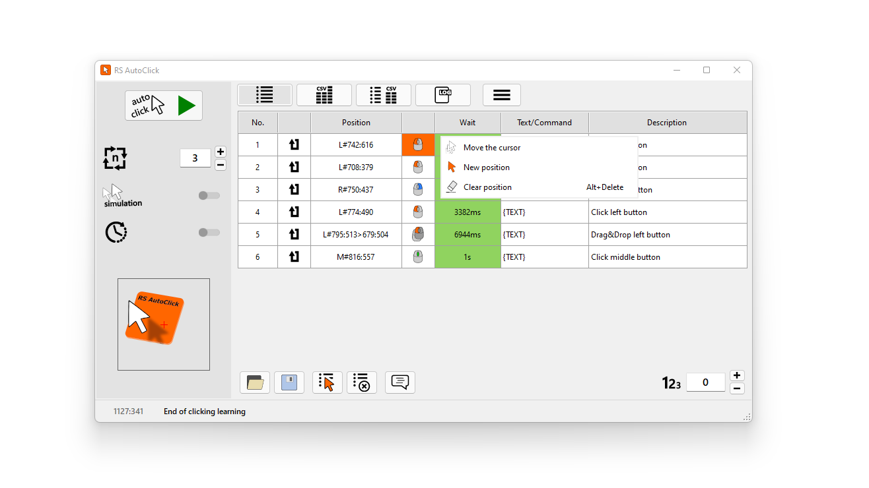Select position cell M#816:557
The image size is (869, 488).
click(356, 257)
